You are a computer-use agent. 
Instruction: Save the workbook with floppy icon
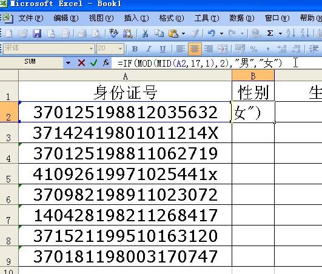point(37,33)
